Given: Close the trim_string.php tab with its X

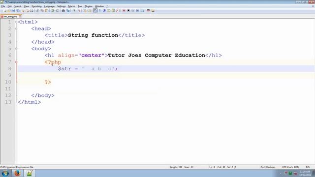Looking at the screenshot, I should pyautogui.click(x=20, y=16).
